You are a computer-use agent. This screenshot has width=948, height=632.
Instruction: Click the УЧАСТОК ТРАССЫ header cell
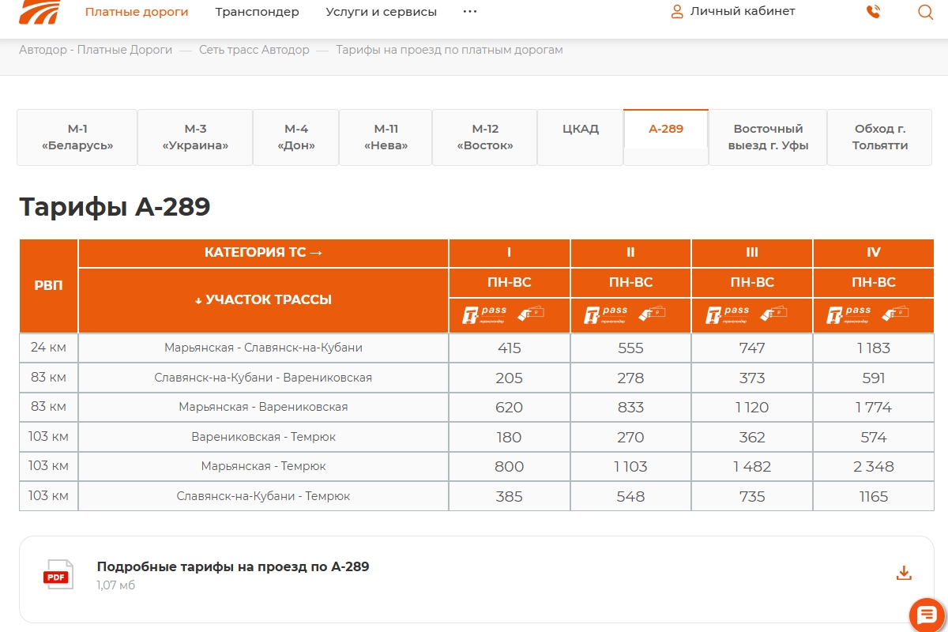[264, 300]
